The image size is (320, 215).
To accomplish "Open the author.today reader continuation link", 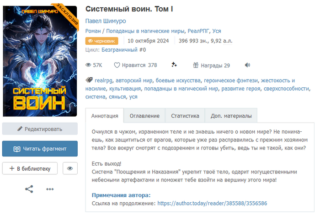I will click(212, 203).
